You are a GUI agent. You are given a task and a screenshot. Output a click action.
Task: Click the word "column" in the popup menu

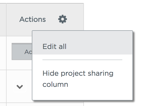(x=55, y=85)
